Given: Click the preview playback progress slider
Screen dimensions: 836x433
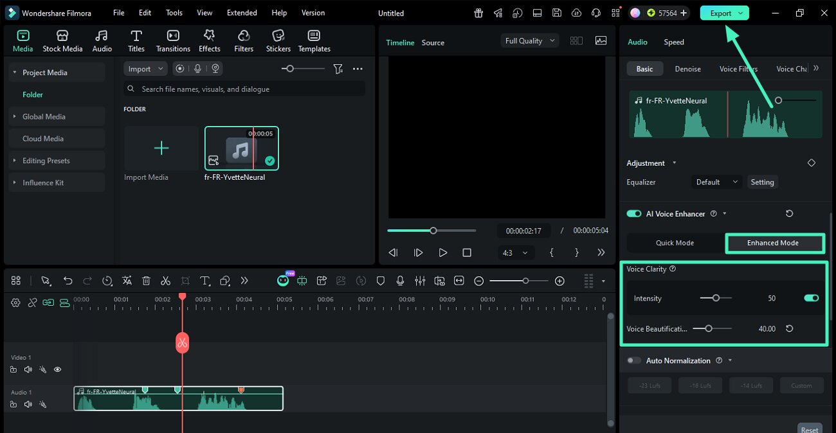Looking at the screenshot, I should click(x=432, y=230).
